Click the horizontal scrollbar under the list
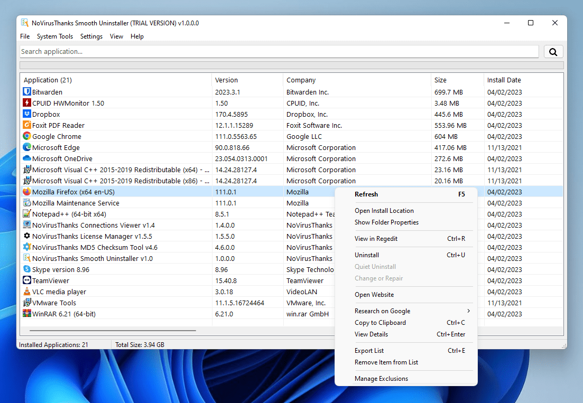This screenshot has height=403, width=583. click(113, 330)
